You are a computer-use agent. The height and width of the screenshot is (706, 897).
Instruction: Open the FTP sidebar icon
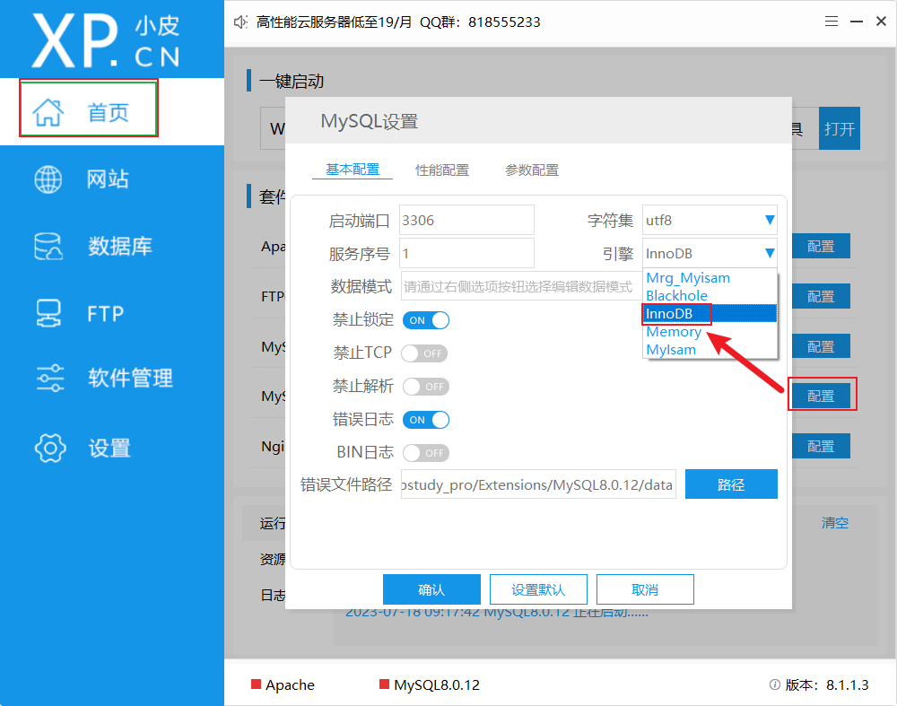[x=48, y=313]
